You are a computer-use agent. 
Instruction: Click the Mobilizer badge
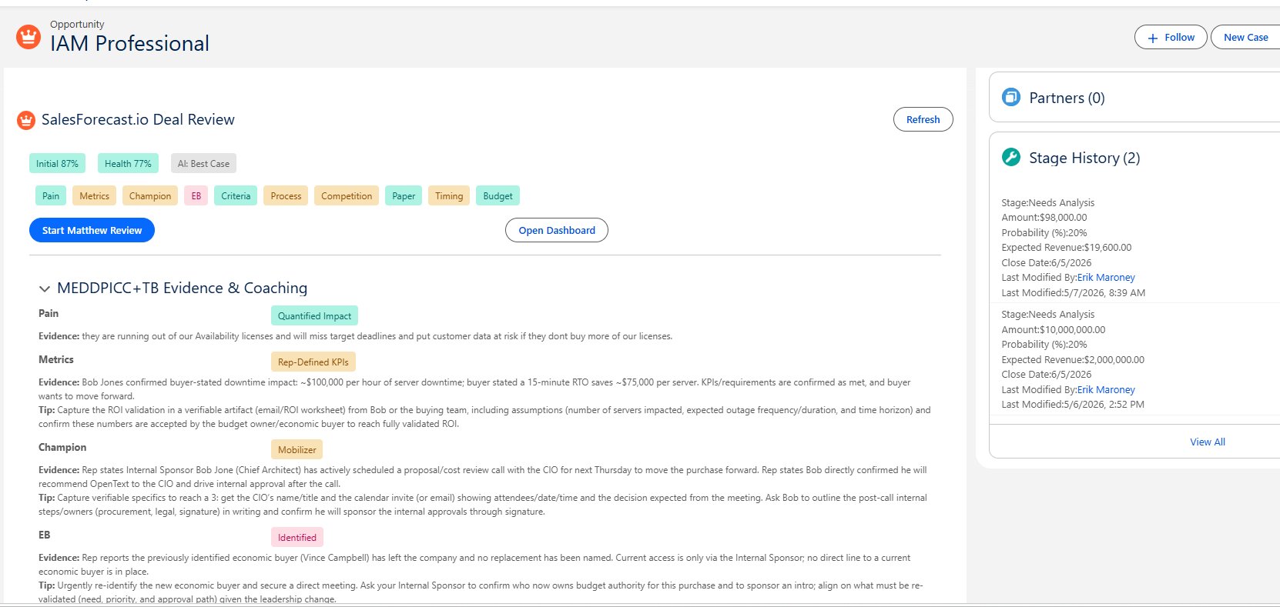297,450
